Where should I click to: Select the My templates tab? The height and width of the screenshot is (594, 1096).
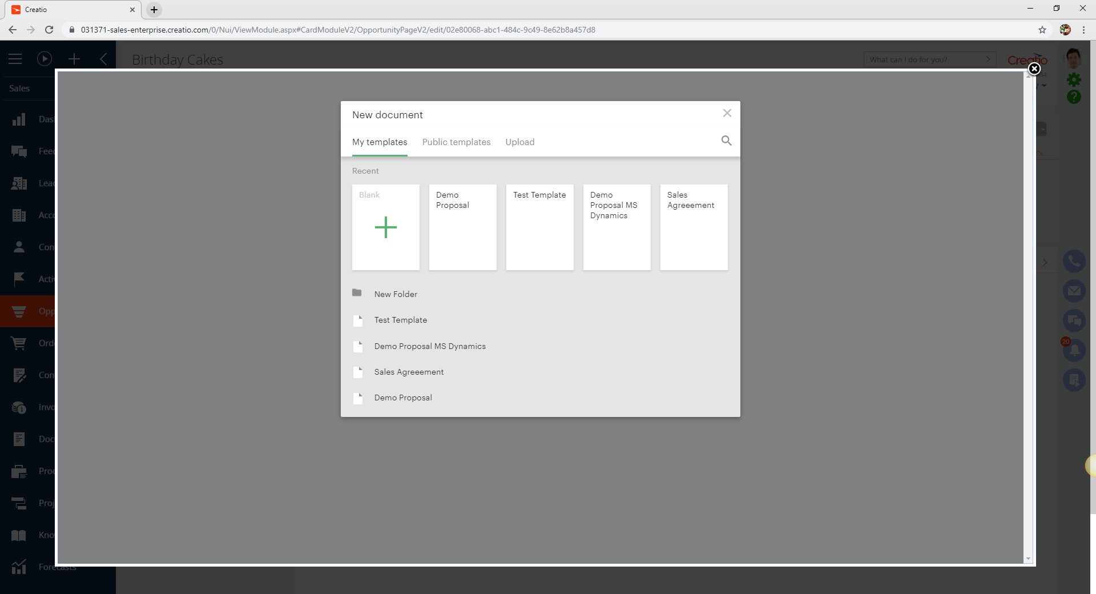pyautogui.click(x=380, y=142)
